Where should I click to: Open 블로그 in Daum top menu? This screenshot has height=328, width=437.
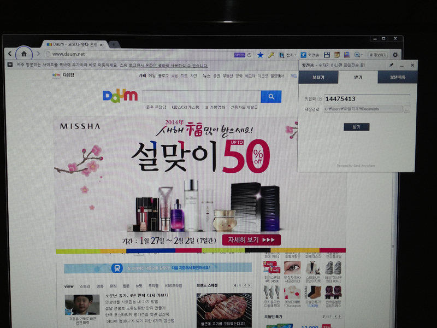pyautogui.click(x=163, y=75)
